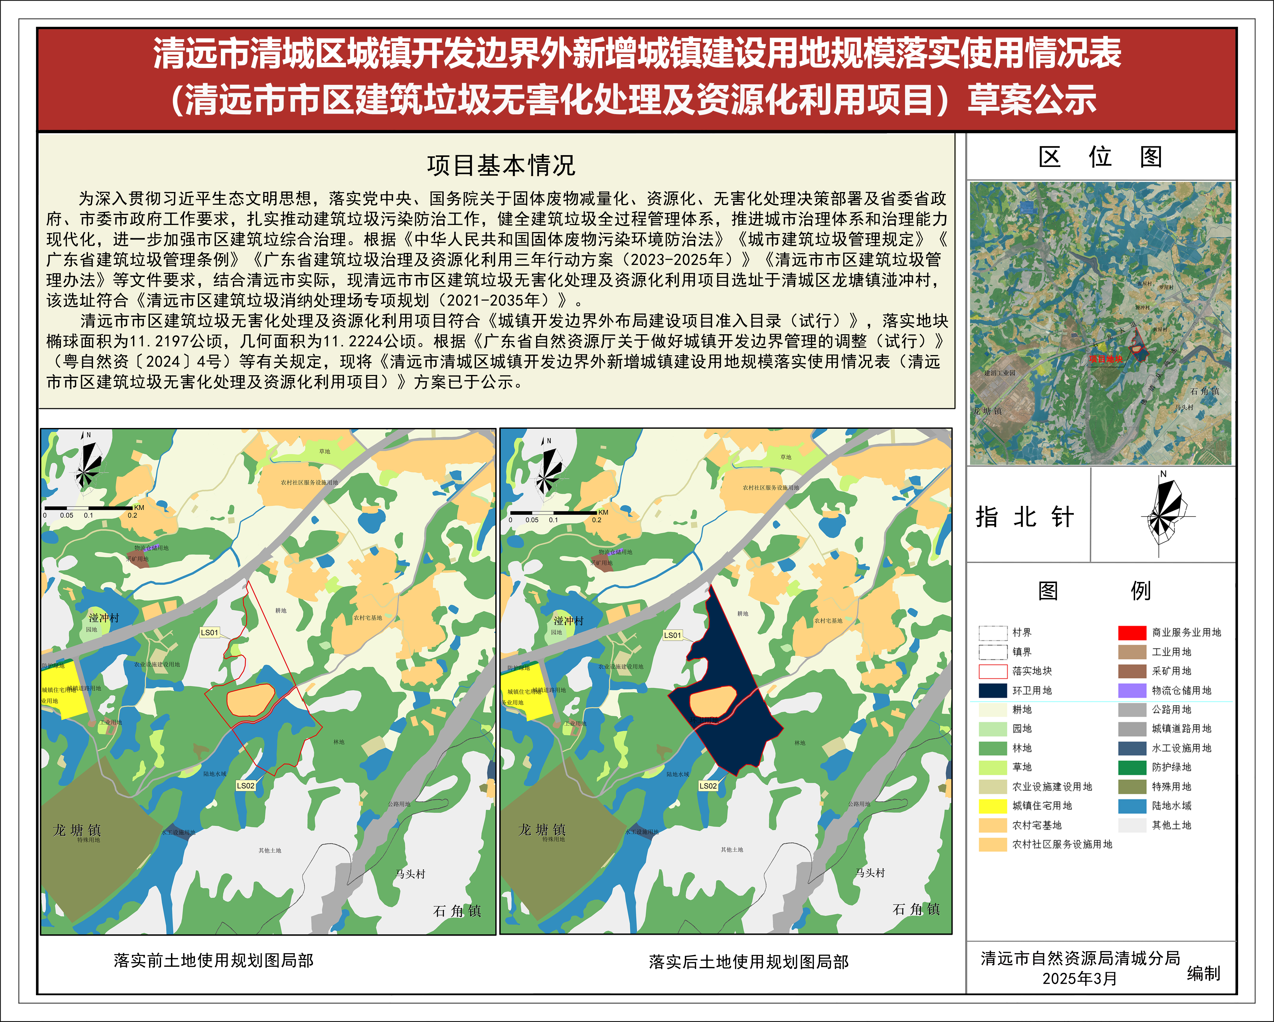Select the purple 物流仓储用地 legend swatch

[1132, 691]
